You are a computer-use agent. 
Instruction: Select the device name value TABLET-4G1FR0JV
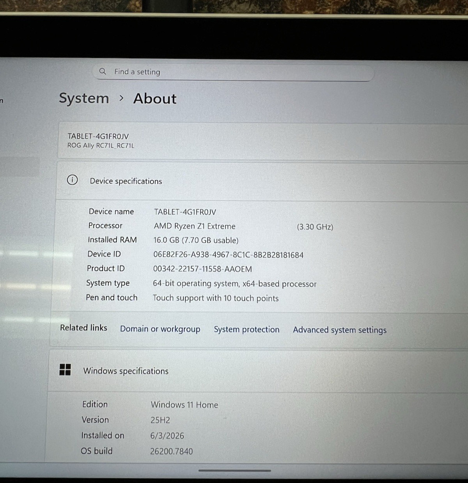click(x=185, y=212)
